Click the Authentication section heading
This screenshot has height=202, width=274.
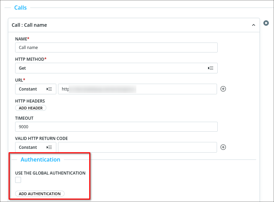coord(40,159)
